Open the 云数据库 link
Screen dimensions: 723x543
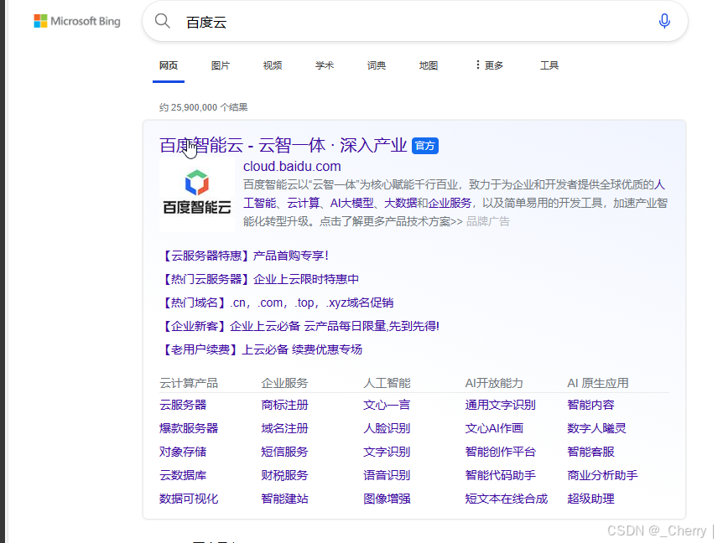(183, 475)
